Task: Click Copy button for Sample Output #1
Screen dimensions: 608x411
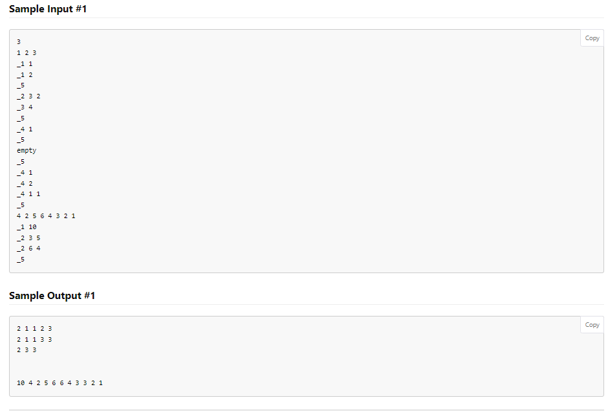Action: [x=591, y=324]
